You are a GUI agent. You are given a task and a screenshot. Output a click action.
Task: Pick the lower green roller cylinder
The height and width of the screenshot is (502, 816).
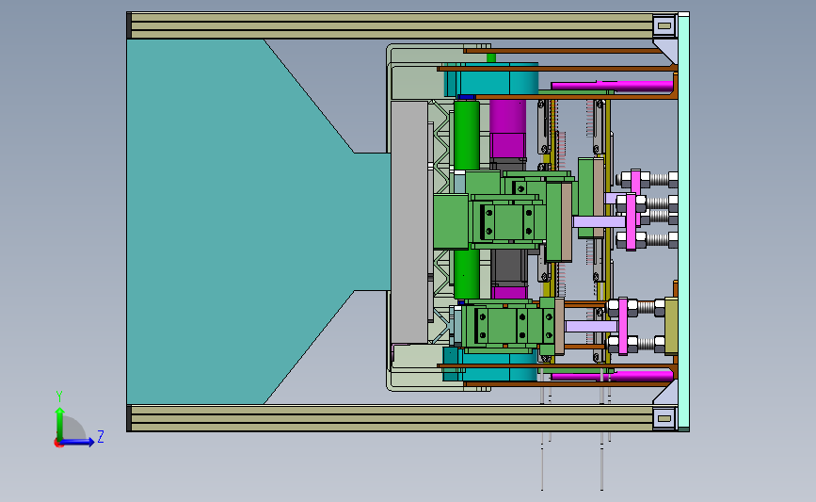point(466,274)
